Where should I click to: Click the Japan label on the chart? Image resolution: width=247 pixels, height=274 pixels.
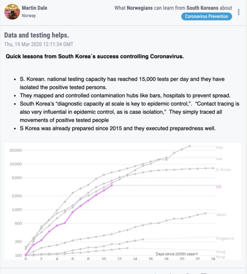(x=221, y=214)
